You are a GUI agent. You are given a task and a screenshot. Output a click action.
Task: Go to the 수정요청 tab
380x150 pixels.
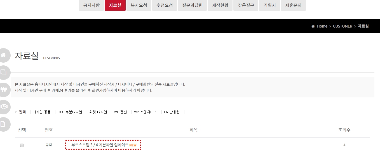coord(165,5)
